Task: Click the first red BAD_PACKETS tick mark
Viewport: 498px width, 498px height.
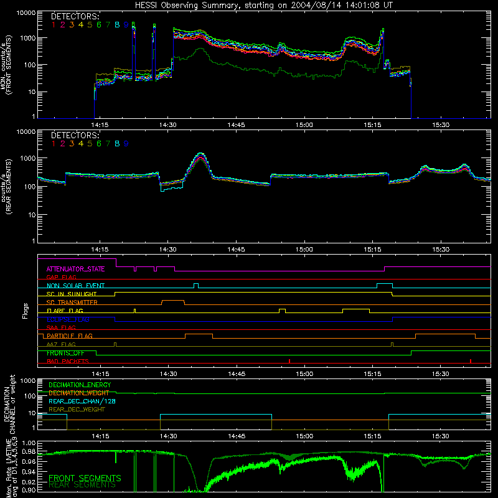Action: point(289,361)
